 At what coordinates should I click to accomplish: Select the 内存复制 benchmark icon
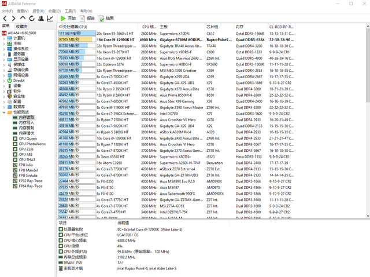pyautogui.click(x=15, y=128)
